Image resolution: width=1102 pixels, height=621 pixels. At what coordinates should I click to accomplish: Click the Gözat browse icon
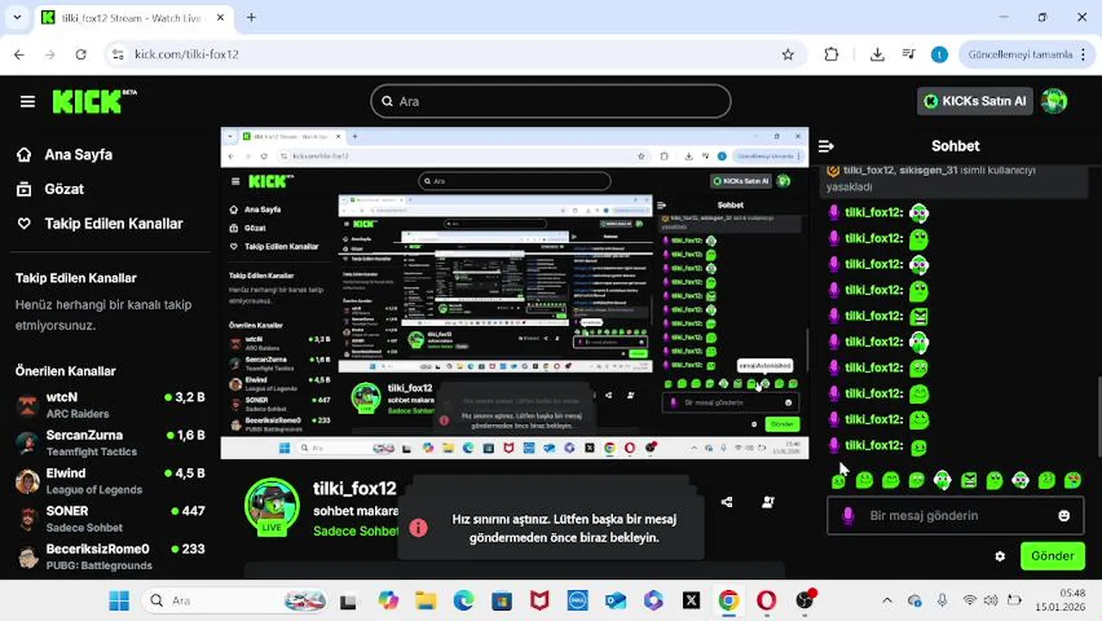25,189
